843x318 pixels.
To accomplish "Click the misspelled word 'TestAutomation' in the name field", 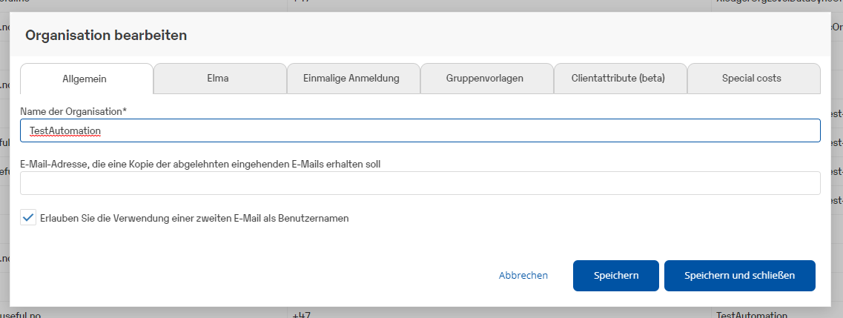I will 65,130.
